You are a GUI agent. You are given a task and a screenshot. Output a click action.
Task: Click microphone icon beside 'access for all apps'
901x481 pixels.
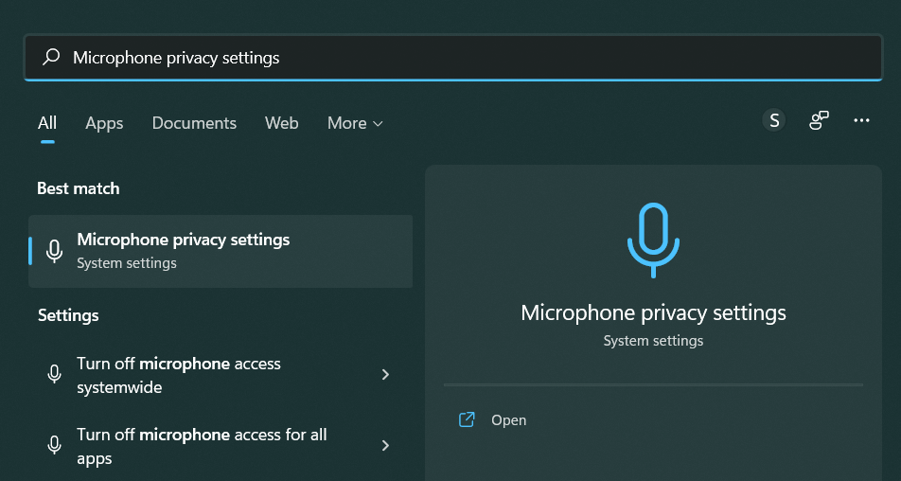(x=55, y=446)
